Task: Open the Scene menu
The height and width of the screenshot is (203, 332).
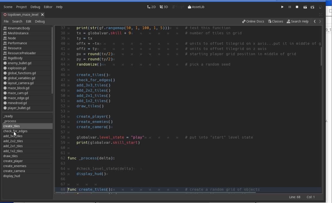Action: (8, 7)
